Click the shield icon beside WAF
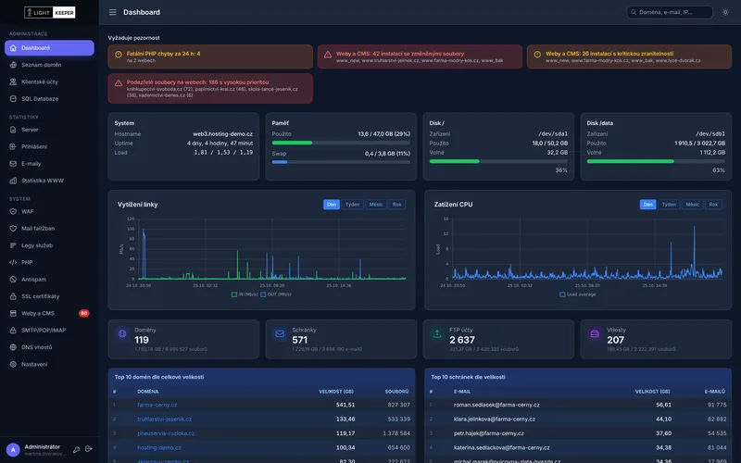 click(13, 211)
